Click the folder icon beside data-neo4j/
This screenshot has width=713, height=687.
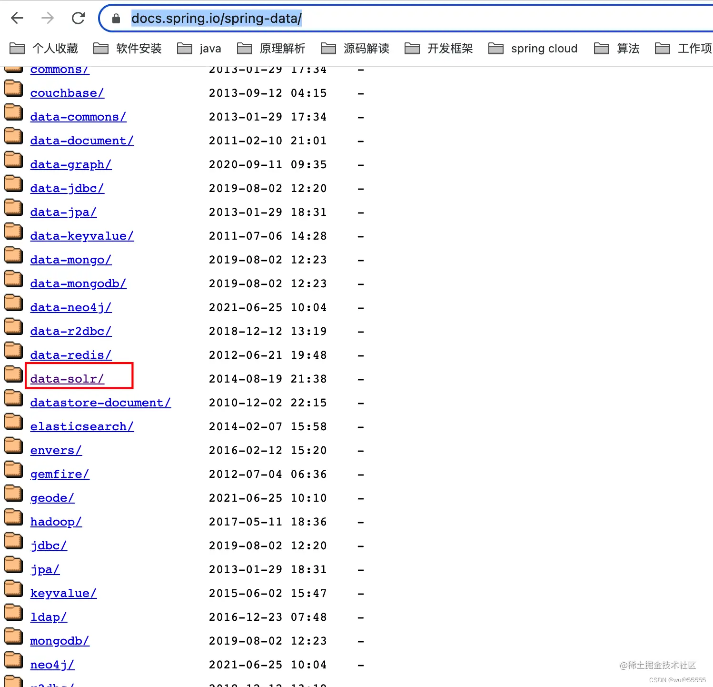click(13, 303)
